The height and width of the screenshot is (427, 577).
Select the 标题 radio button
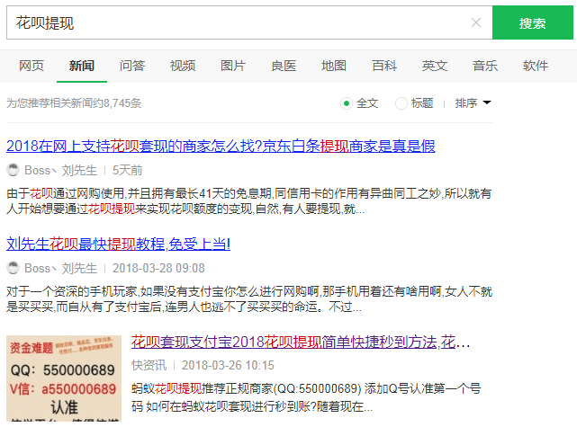click(x=401, y=103)
